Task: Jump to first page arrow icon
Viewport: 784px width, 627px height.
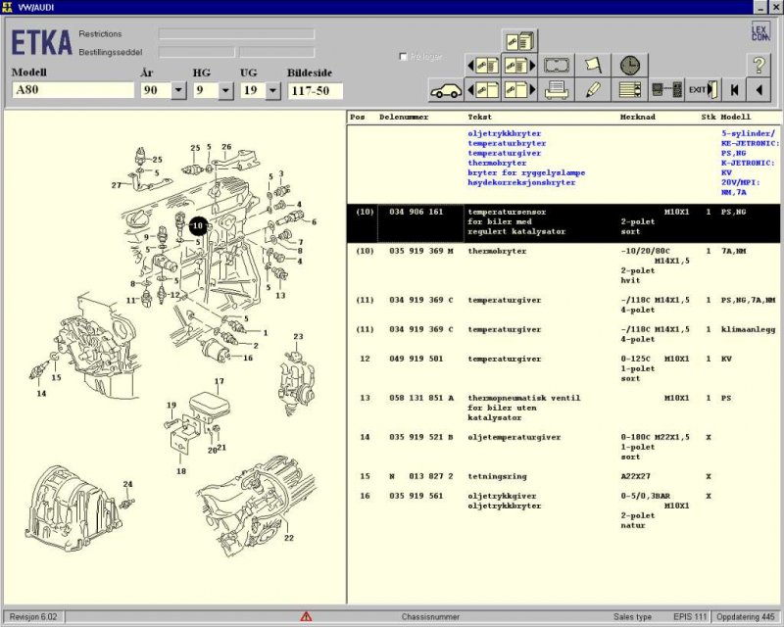Action: [733, 90]
